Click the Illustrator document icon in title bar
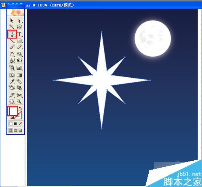This screenshot has width=202, height=187. click(3, 5)
